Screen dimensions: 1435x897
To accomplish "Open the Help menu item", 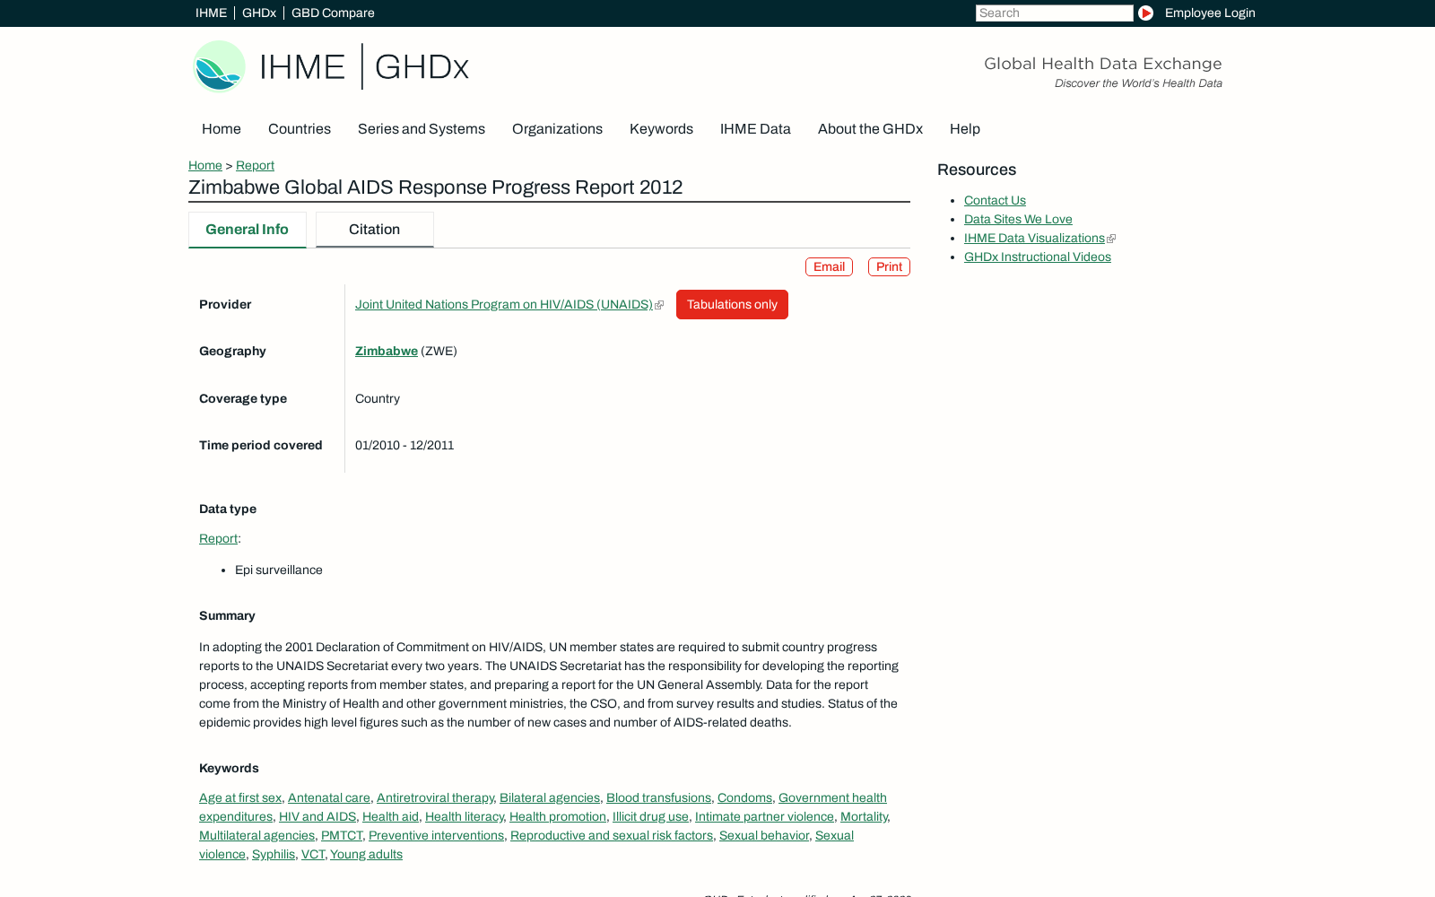I will coord(965,129).
